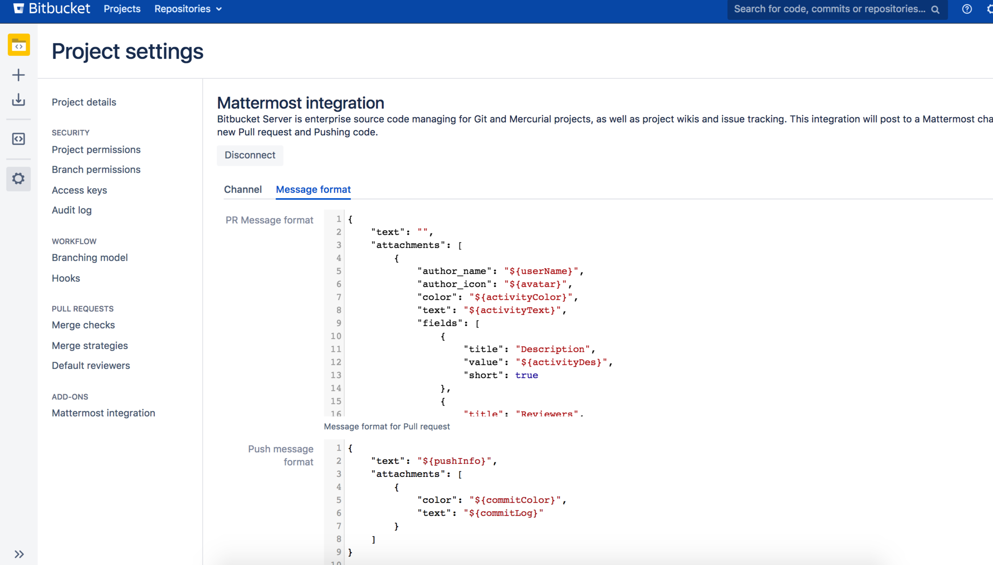The height and width of the screenshot is (565, 993).
Task: Click the plus create icon in sidebar
Action: 19,75
